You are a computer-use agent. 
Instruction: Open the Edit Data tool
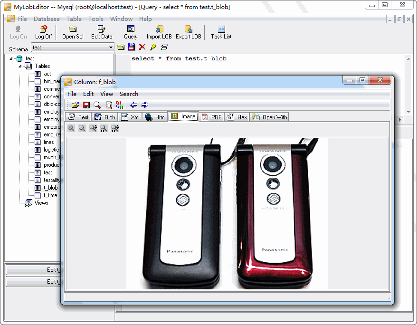pos(102,32)
